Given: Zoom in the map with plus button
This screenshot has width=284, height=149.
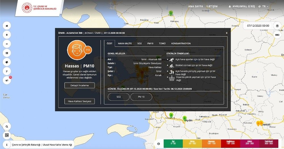Looking at the screenshot, I should coord(7,35).
